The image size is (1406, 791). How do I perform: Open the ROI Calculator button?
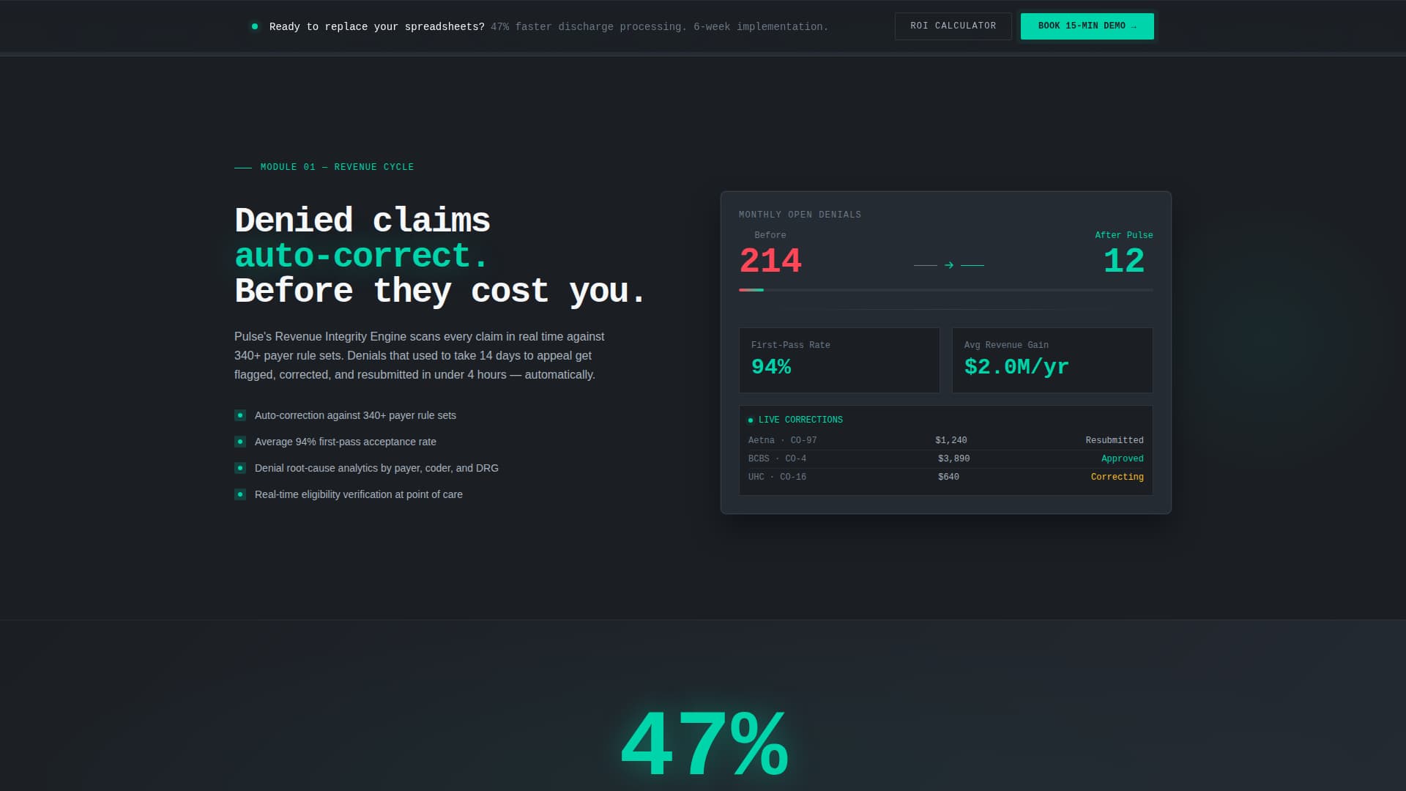click(x=953, y=26)
